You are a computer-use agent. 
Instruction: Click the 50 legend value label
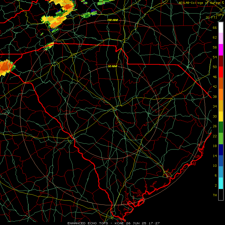(x=215, y=67)
